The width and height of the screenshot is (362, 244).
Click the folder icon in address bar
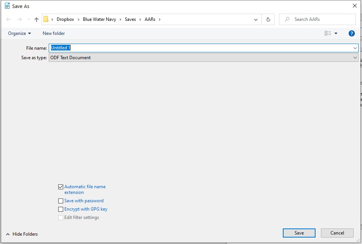46,19
